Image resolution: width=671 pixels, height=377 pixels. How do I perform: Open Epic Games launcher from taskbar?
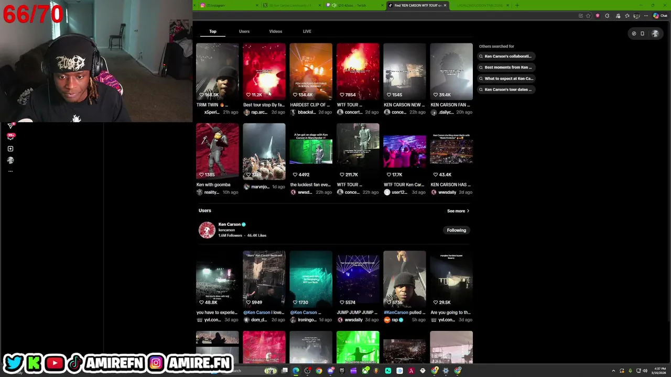coord(342,371)
